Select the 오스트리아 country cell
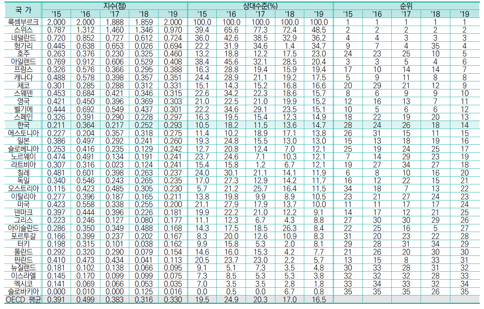484x309 pixels. [x=23, y=189]
